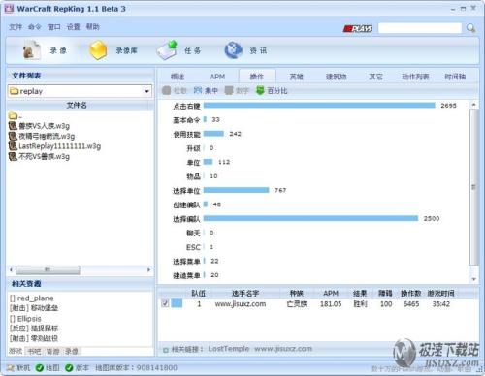
Task: Sort the player table by the APM column header
Action: tap(331, 293)
